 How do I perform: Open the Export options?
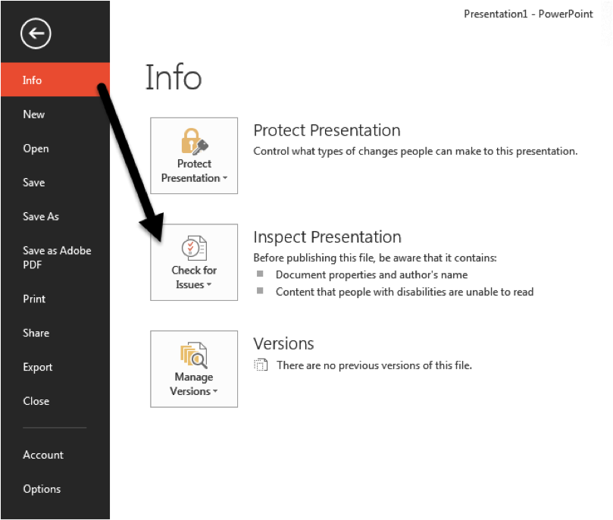[x=38, y=367]
